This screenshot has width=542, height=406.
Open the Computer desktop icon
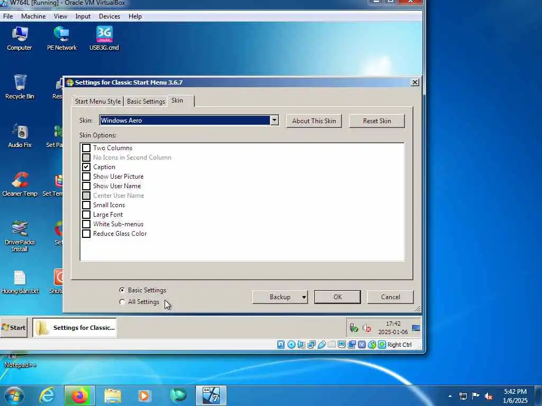click(20, 38)
